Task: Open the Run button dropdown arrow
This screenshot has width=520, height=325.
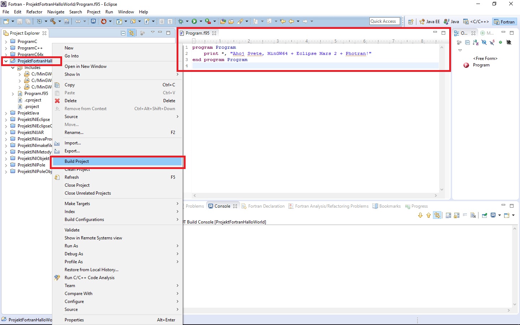Action: pos(201,21)
